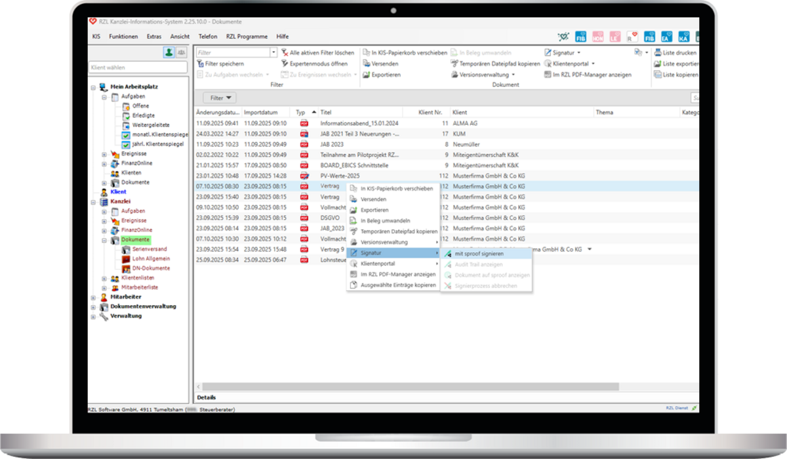Open the Filter combo box dropdown arrow
The height and width of the screenshot is (459, 787).
tap(273, 53)
